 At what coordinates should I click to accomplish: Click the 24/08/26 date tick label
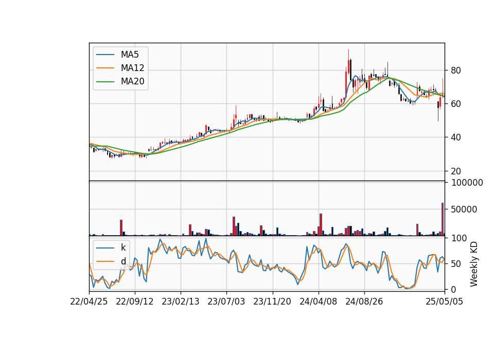(364, 301)
